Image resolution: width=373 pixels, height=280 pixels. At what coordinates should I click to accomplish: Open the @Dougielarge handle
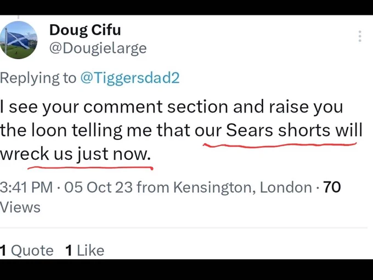(x=98, y=48)
